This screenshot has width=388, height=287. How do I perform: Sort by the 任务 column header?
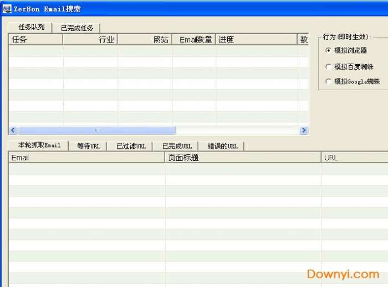pos(35,39)
